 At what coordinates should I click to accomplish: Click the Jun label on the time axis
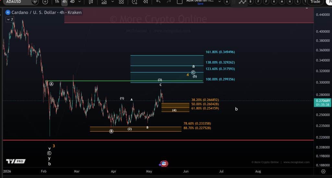tap(186, 171)
